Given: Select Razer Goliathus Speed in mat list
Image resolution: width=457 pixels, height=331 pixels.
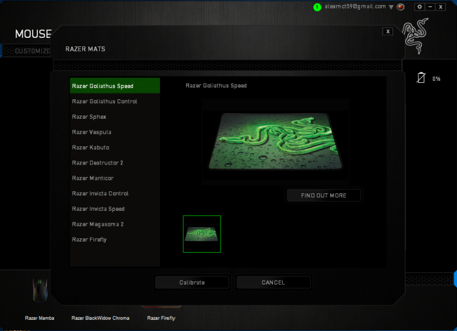Looking at the screenshot, I should pyautogui.click(x=115, y=86).
